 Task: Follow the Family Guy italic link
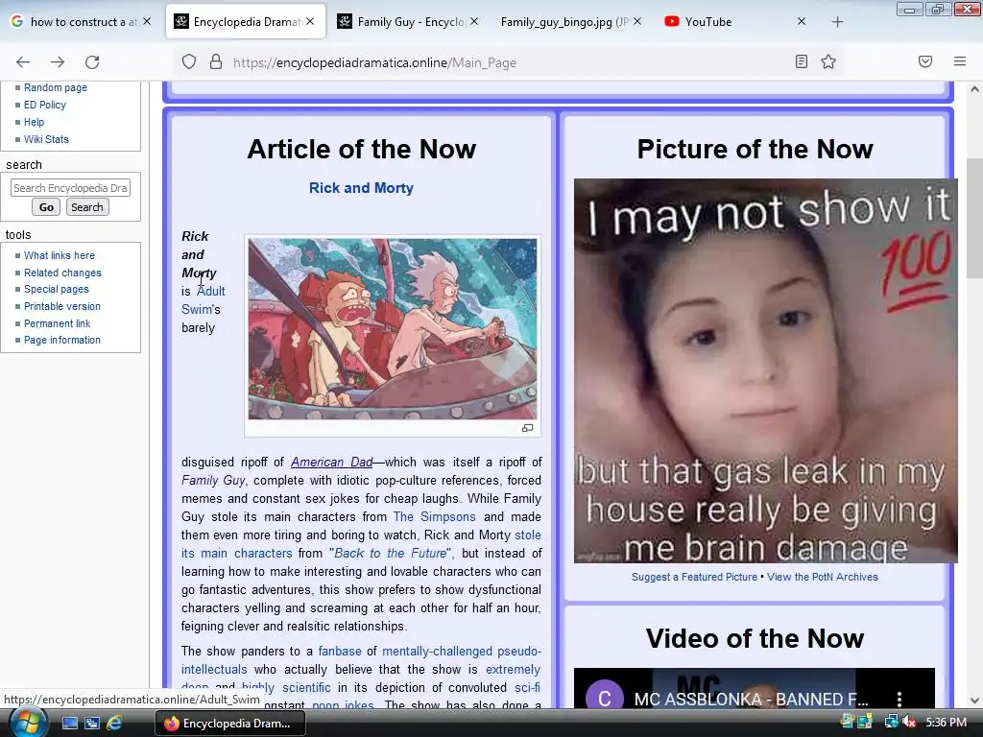pyautogui.click(x=213, y=480)
